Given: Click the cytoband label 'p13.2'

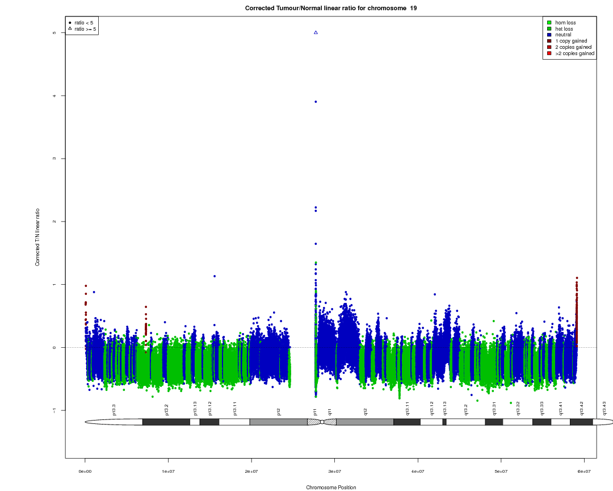Looking at the screenshot, I should [x=166, y=410].
